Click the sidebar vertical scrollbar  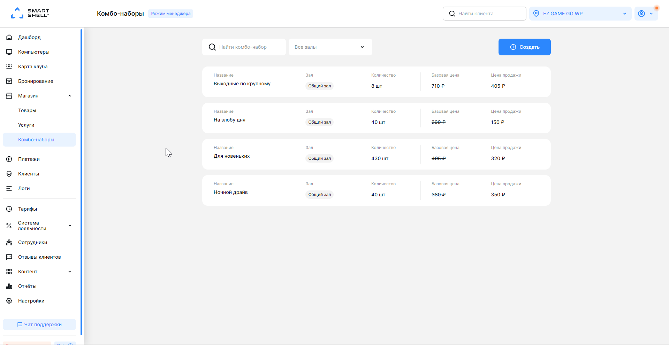(x=81, y=182)
